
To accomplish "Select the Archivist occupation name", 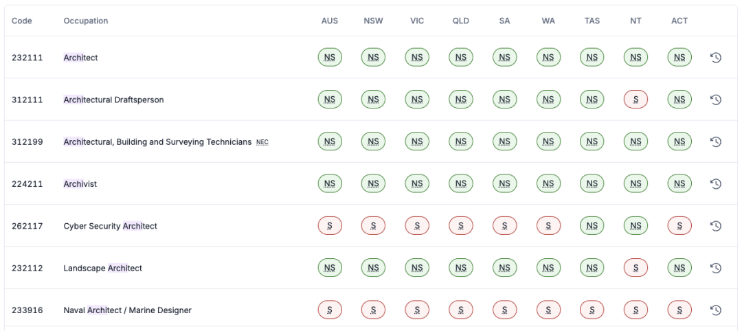I will [x=80, y=184].
